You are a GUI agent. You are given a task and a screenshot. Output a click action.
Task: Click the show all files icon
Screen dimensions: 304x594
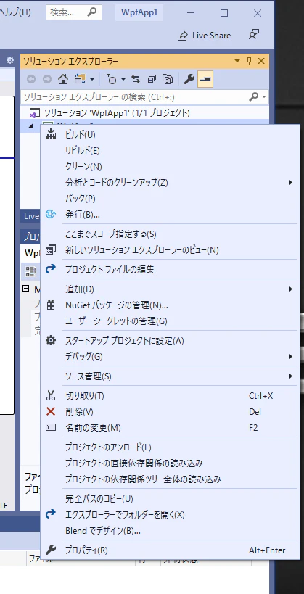pos(168,79)
